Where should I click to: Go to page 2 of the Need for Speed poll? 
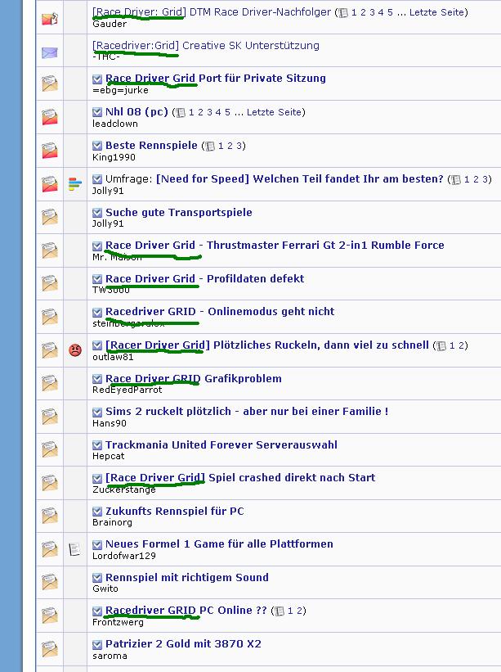476,179
